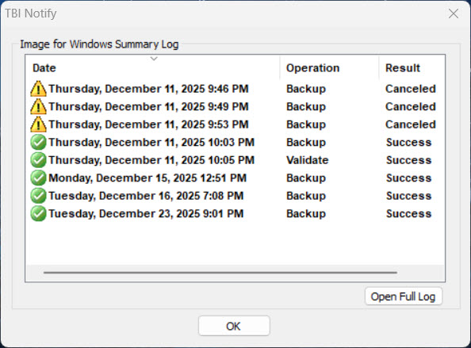Toggle the sort arrow above Date column

(x=154, y=59)
